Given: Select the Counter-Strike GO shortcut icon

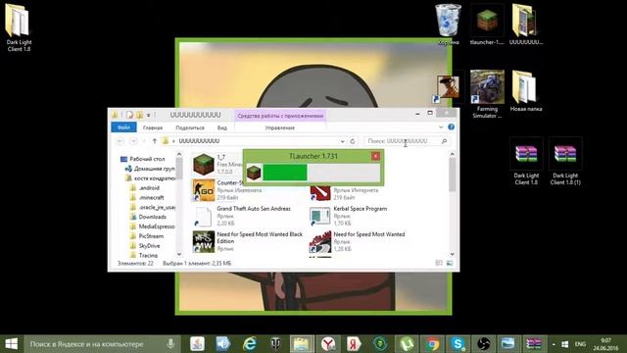Looking at the screenshot, I should [x=204, y=189].
